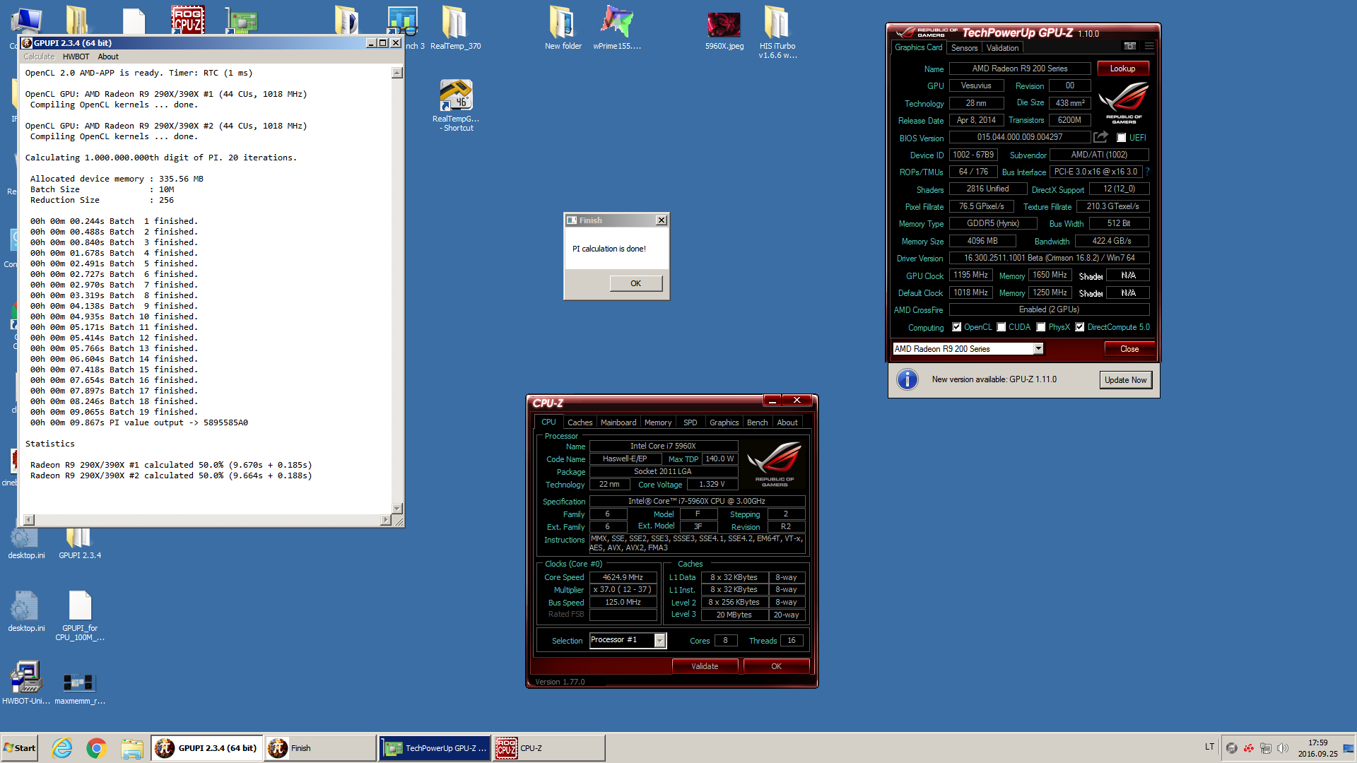
Task: Switch to the Memory tab in CPU-Z
Action: 658,422
